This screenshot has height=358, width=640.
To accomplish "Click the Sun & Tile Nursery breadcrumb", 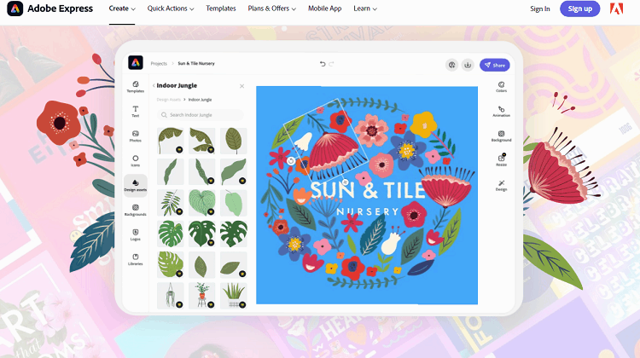I will 196,64.
